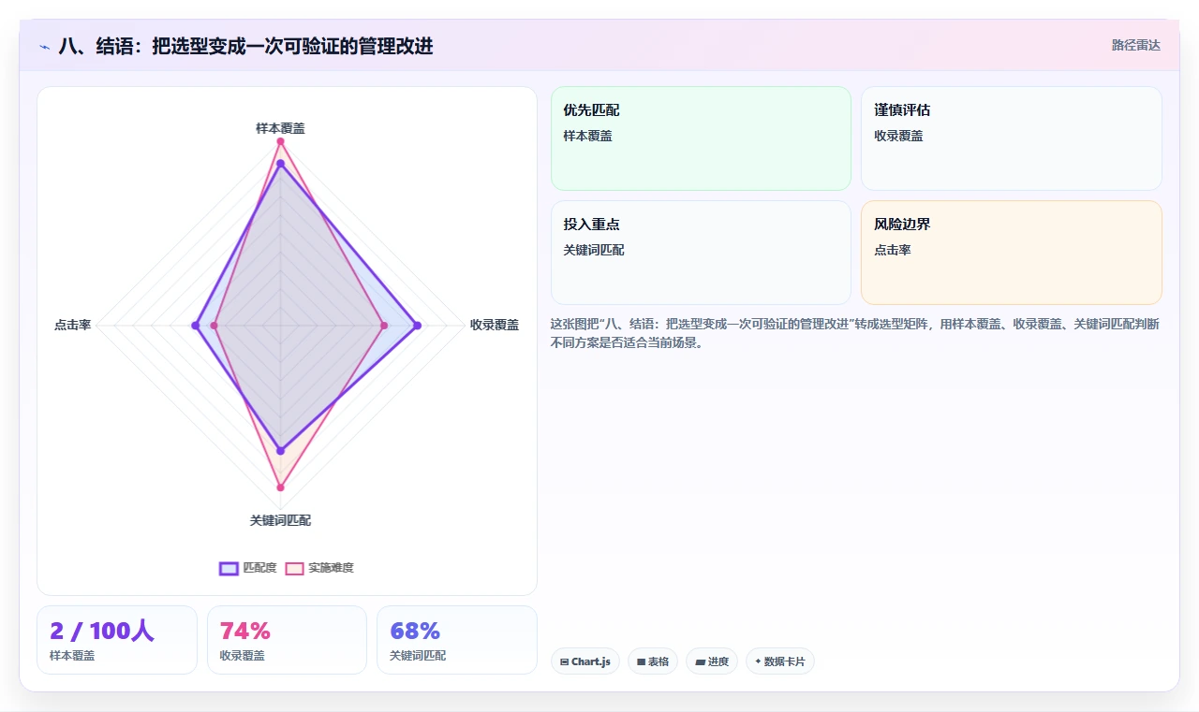Click the page title 八、结语
The height and width of the screenshot is (712, 1199).
pos(245,46)
